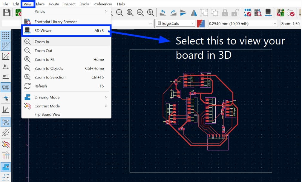Mirror selection vertically
302x182 pixels.
[x=183, y=13]
